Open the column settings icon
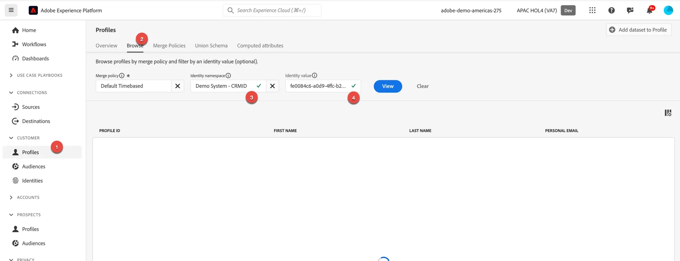Screen dimensions: 680x261 coord(668,113)
